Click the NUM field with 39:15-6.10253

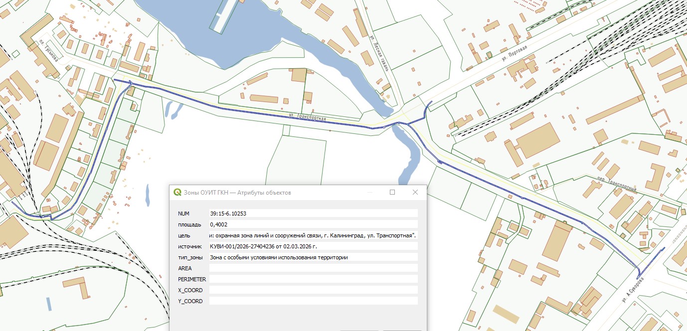[313, 213]
